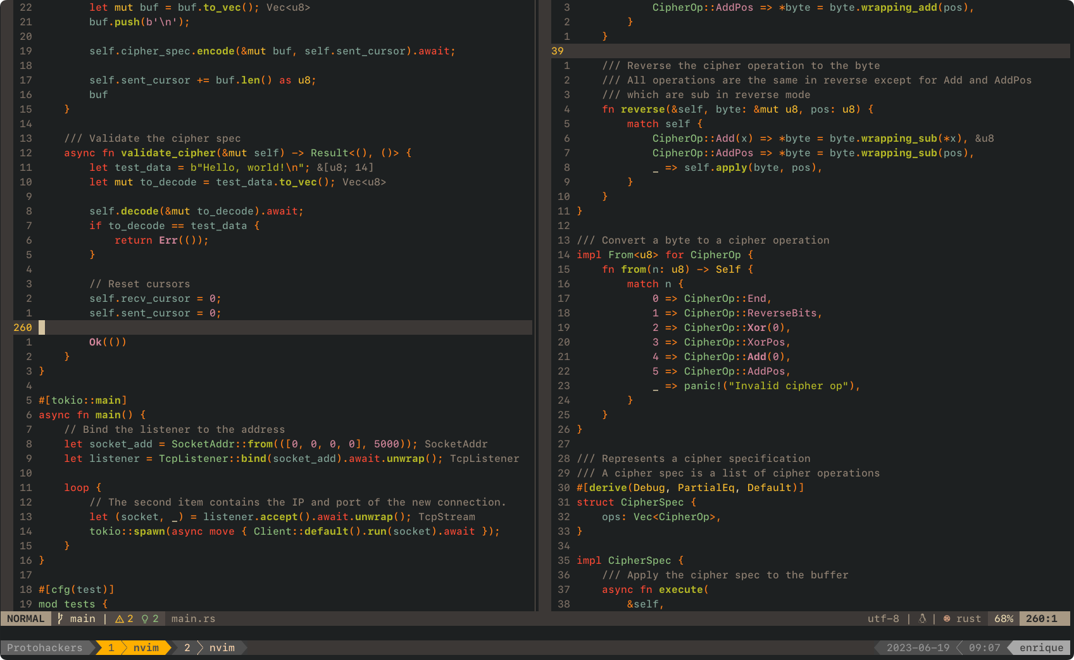1074x660 pixels.
Task: Click the 'ops: Vec<CipherOp>,' field
Action: point(662,517)
